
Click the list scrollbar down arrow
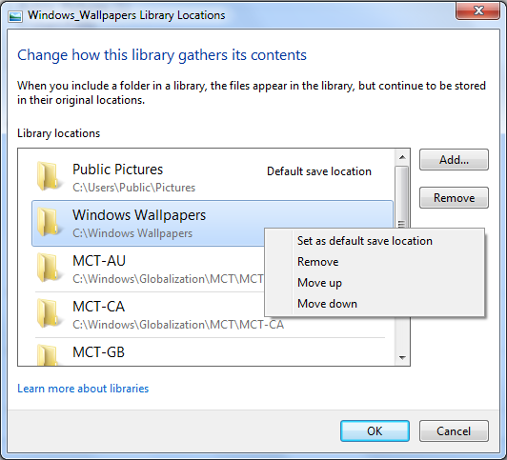[x=402, y=357]
